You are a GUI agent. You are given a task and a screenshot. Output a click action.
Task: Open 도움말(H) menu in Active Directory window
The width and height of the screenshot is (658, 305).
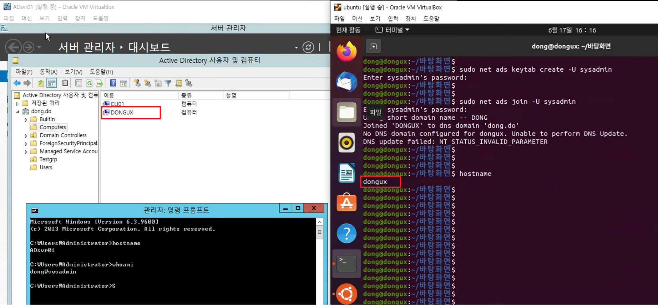101,72
